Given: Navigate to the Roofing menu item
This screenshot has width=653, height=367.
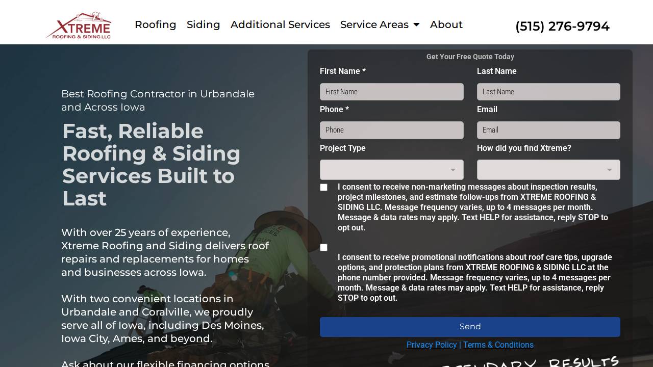Looking at the screenshot, I should [x=156, y=24].
